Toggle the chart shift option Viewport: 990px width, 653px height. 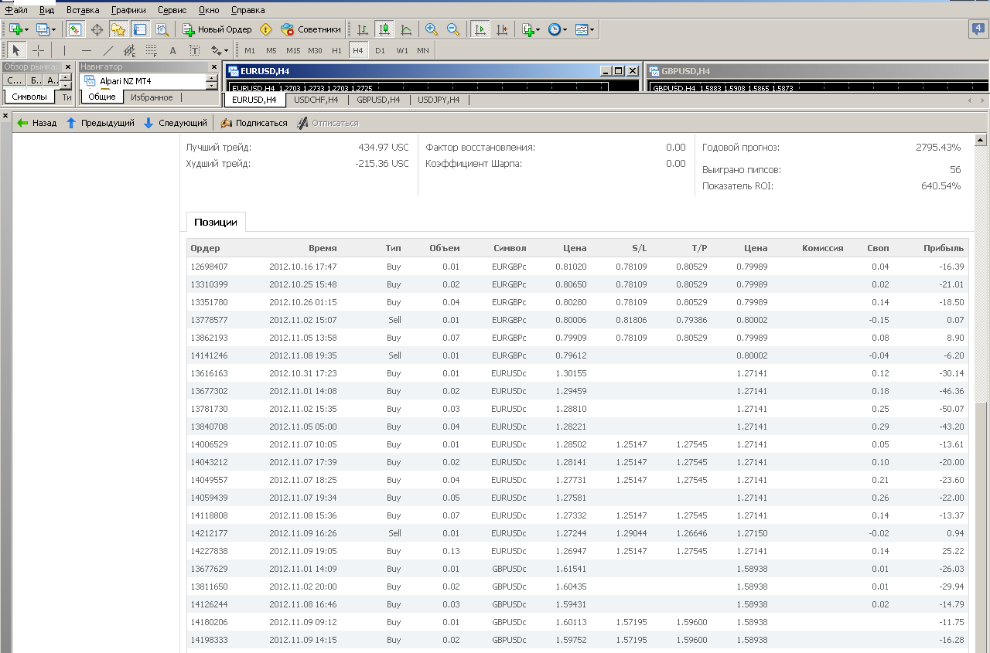coord(502,29)
